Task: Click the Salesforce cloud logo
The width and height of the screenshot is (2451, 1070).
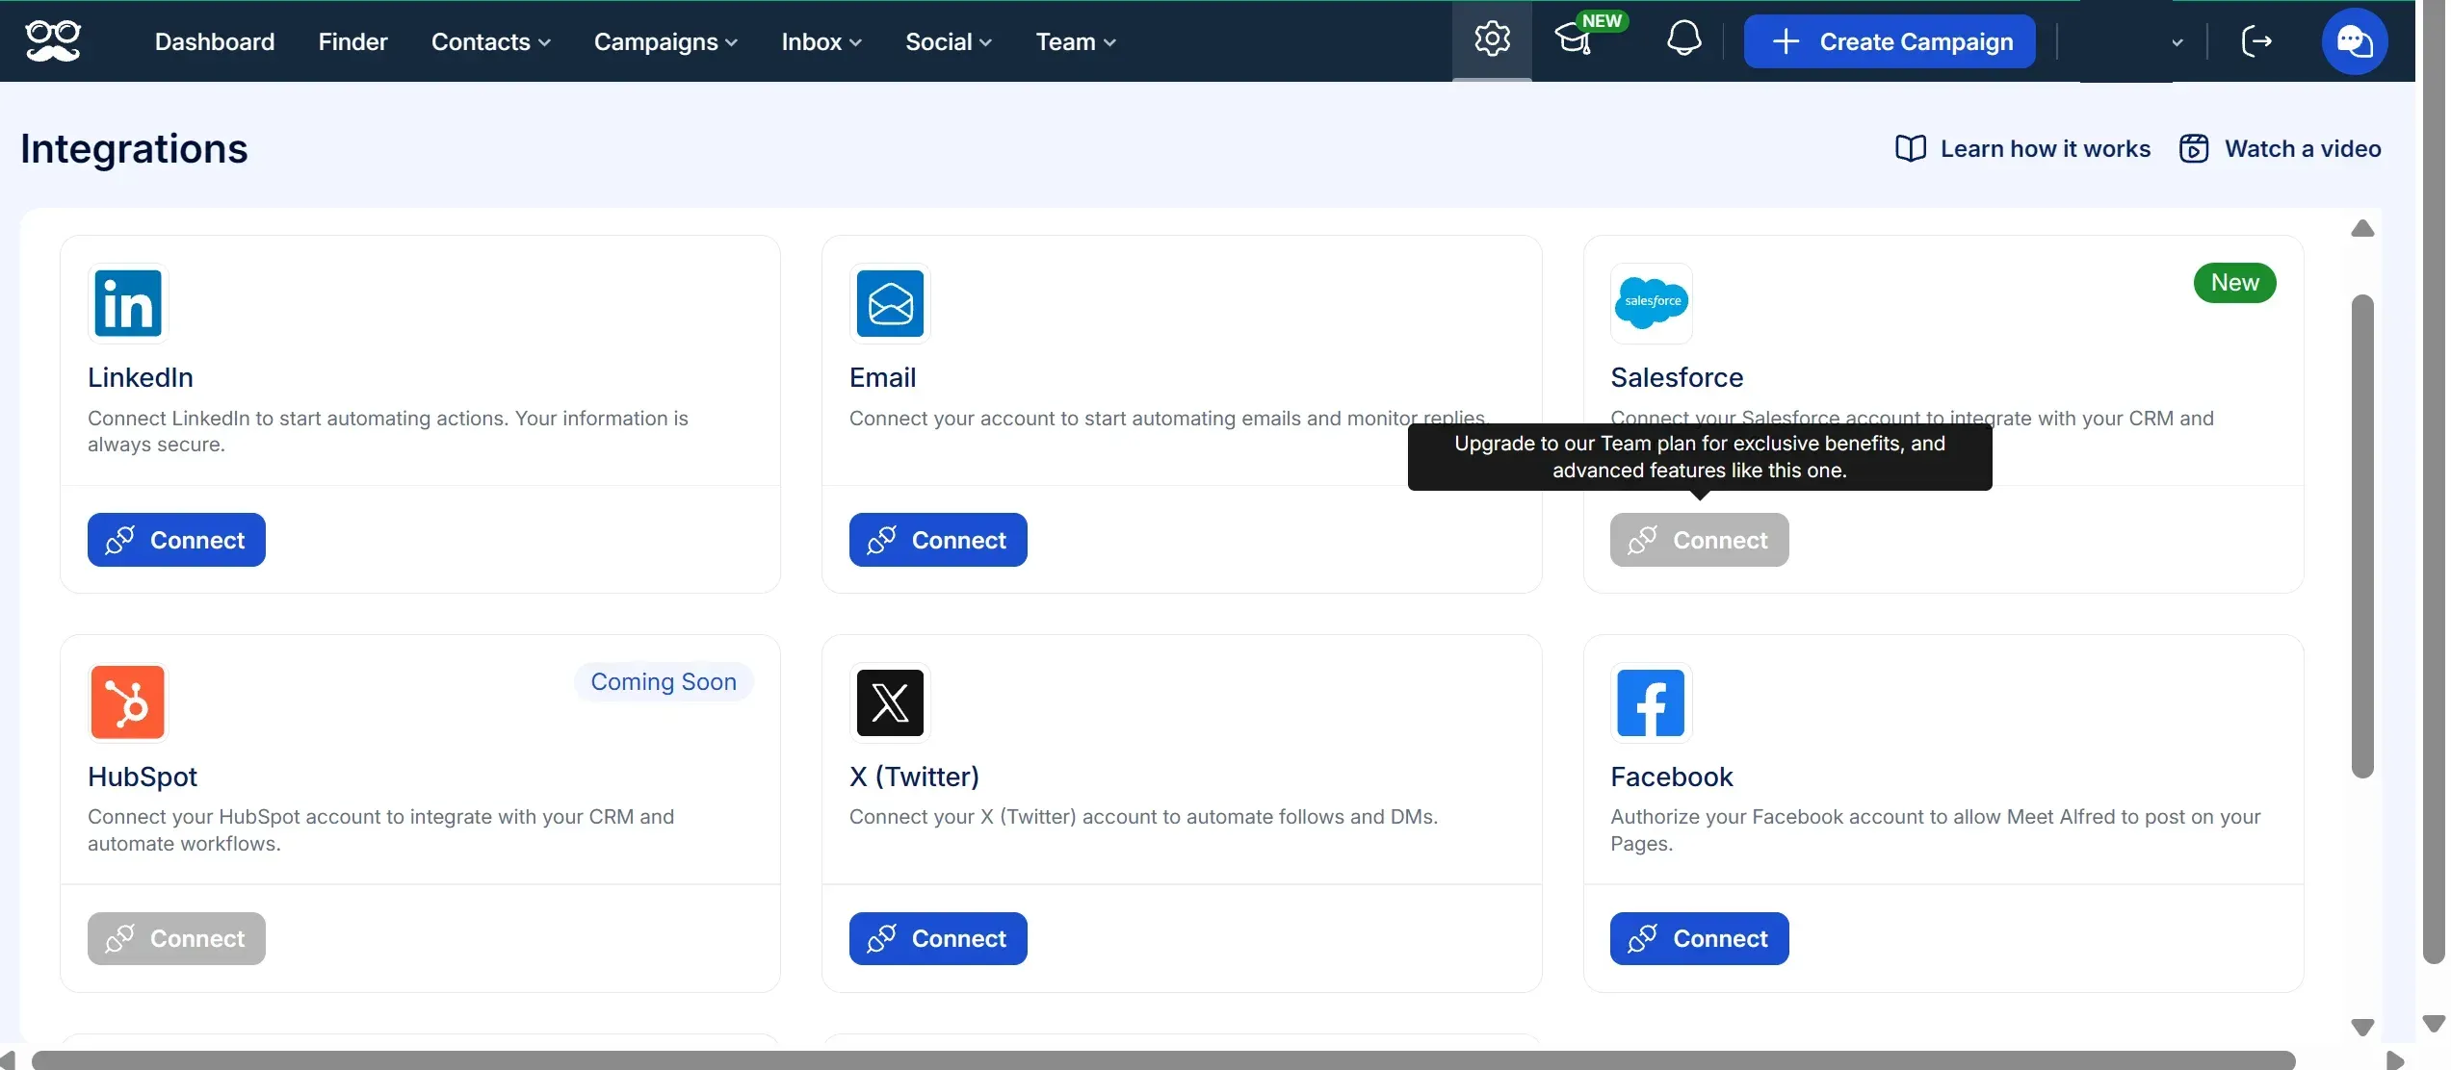Action: 1651,303
